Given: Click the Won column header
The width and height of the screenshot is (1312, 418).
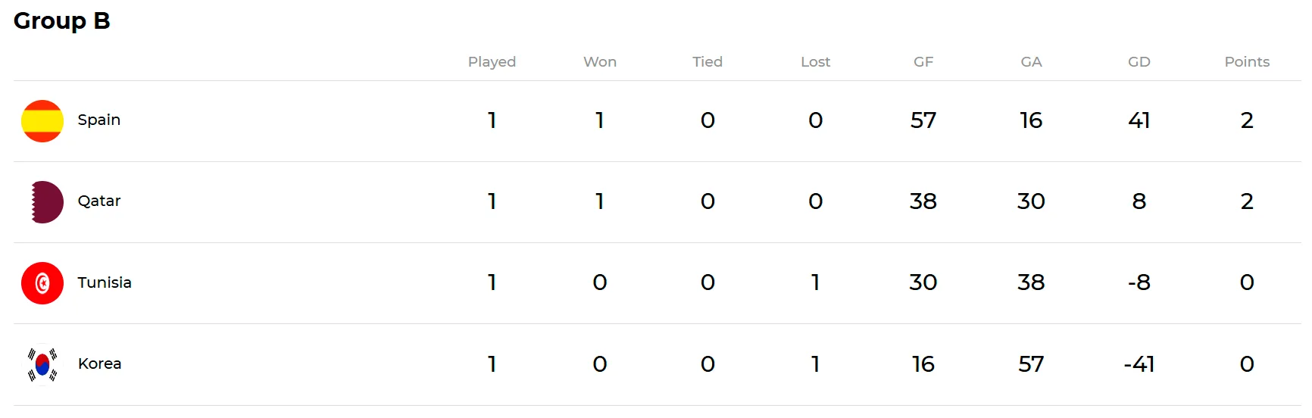Looking at the screenshot, I should click(599, 61).
